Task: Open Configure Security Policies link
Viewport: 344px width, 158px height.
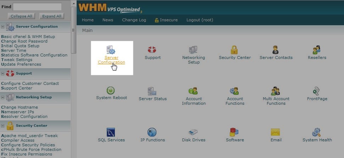Action: point(28,145)
